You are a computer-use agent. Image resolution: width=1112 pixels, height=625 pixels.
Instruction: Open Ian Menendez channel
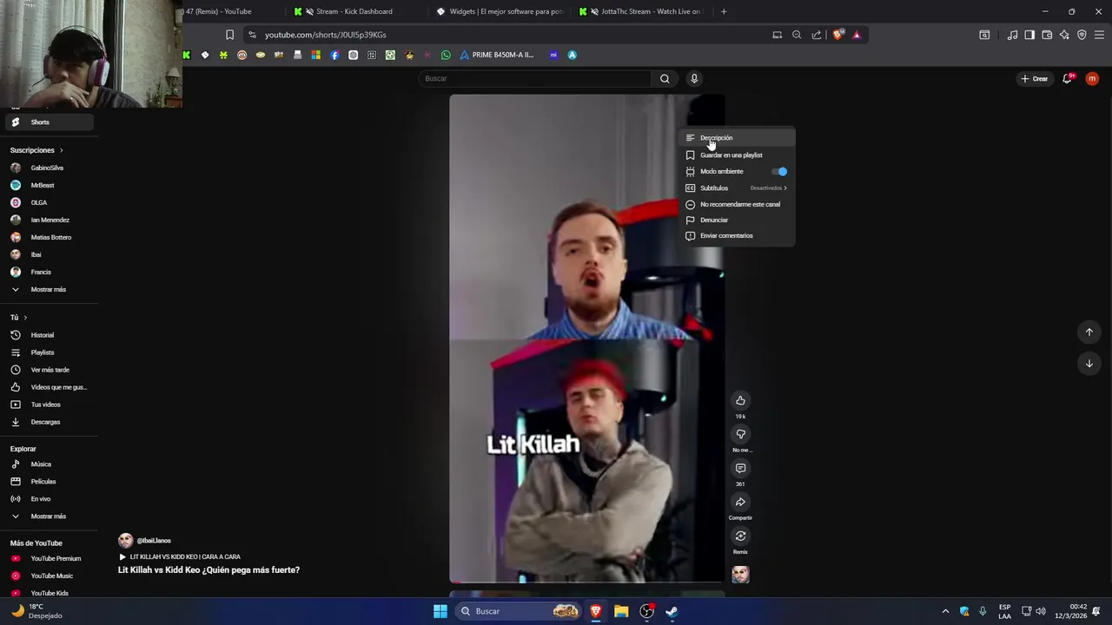click(x=49, y=220)
